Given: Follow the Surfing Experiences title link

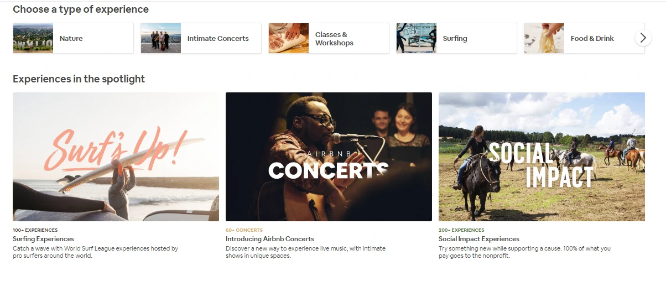Looking at the screenshot, I should [x=43, y=239].
